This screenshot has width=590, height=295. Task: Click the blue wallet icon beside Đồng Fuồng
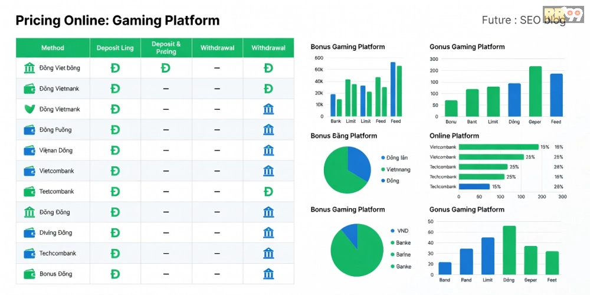(29, 130)
